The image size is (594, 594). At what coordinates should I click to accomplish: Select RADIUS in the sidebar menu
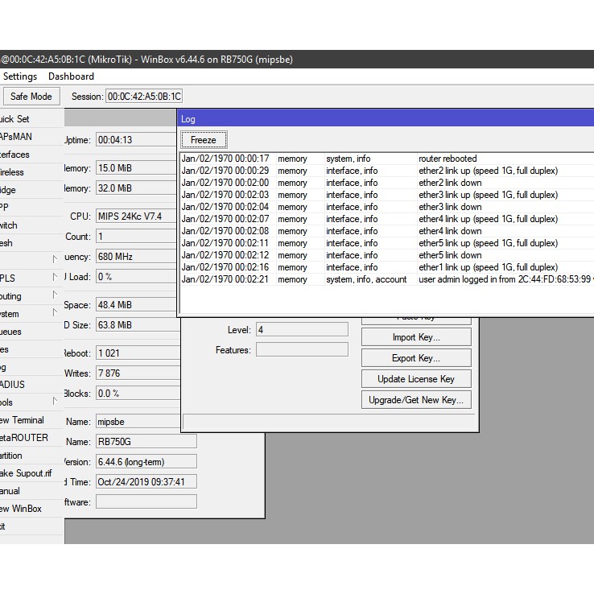tap(14, 385)
